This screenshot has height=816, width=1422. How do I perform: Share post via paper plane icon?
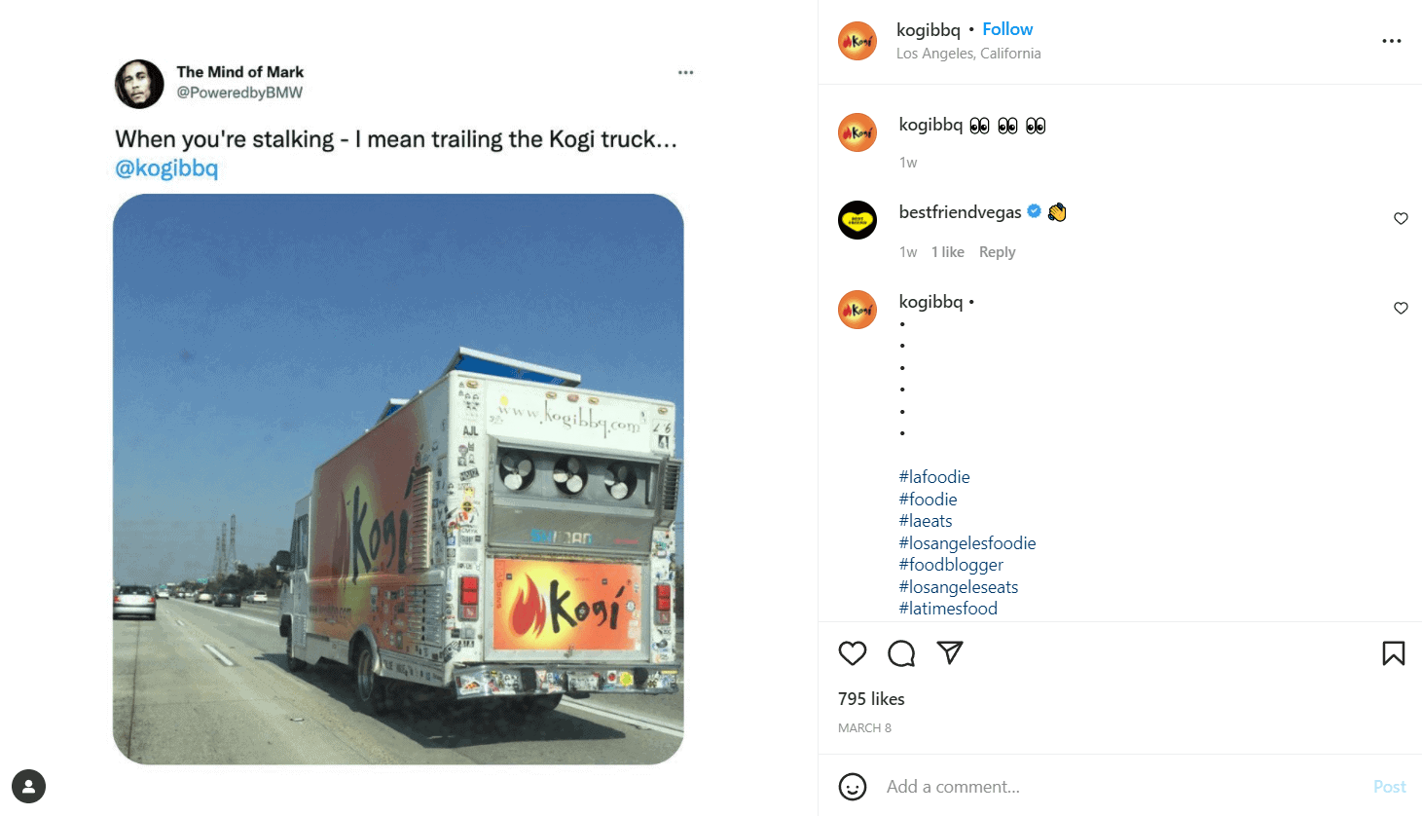tap(950, 652)
